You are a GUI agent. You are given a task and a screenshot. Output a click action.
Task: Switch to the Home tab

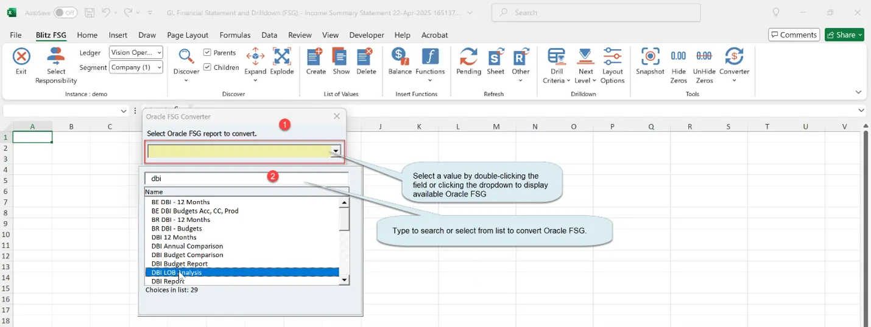(87, 35)
